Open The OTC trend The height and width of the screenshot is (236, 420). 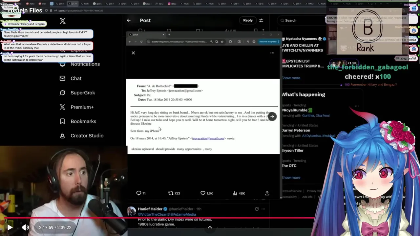pos(289,166)
